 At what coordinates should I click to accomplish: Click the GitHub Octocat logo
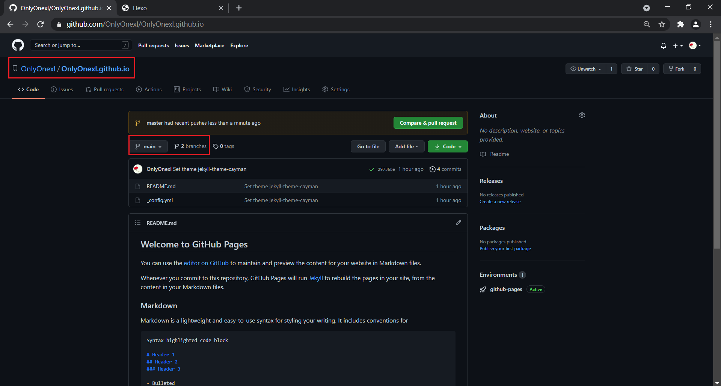click(x=18, y=45)
